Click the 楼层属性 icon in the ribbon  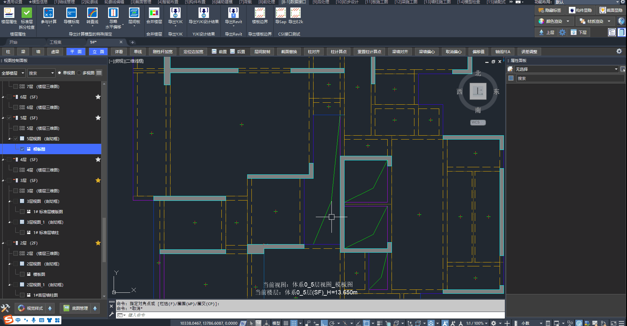click(x=9, y=13)
